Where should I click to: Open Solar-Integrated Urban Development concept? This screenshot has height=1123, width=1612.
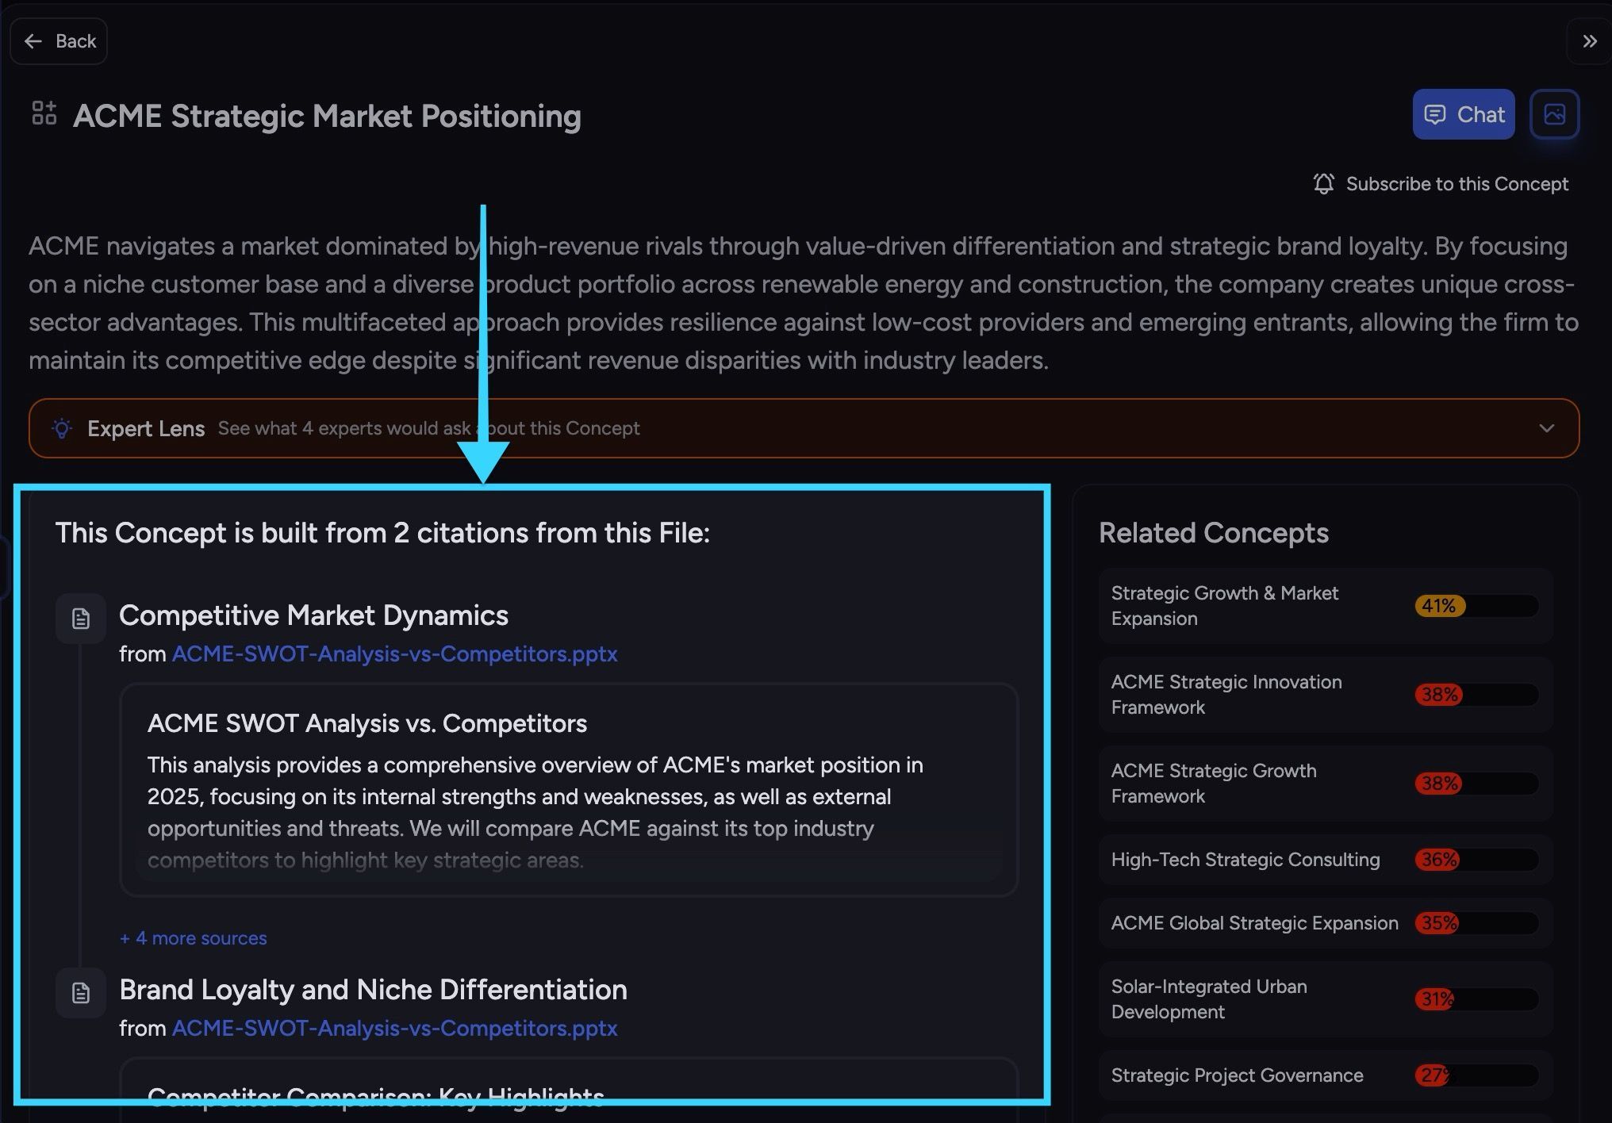(1326, 999)
